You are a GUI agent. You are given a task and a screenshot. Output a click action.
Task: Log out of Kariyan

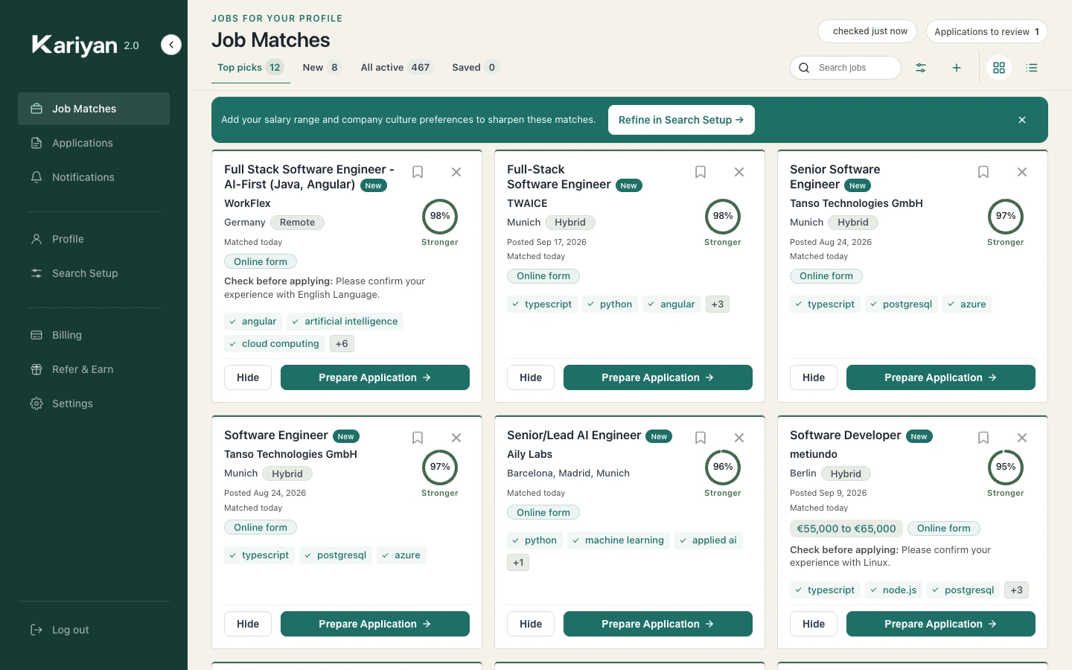point(94,630)
